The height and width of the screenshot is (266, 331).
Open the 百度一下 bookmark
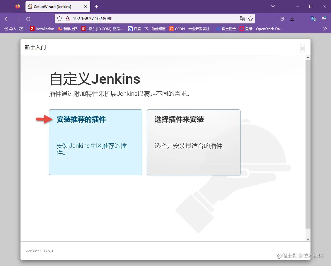tap(147, 29)
